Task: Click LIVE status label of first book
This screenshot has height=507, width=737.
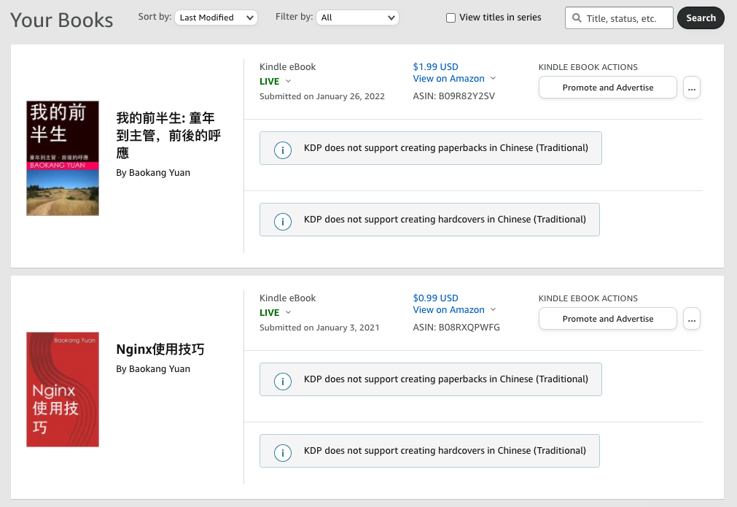Action: click(x=269, y=82)
